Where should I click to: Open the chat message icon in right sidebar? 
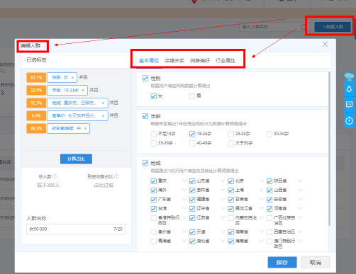(349, 105)
